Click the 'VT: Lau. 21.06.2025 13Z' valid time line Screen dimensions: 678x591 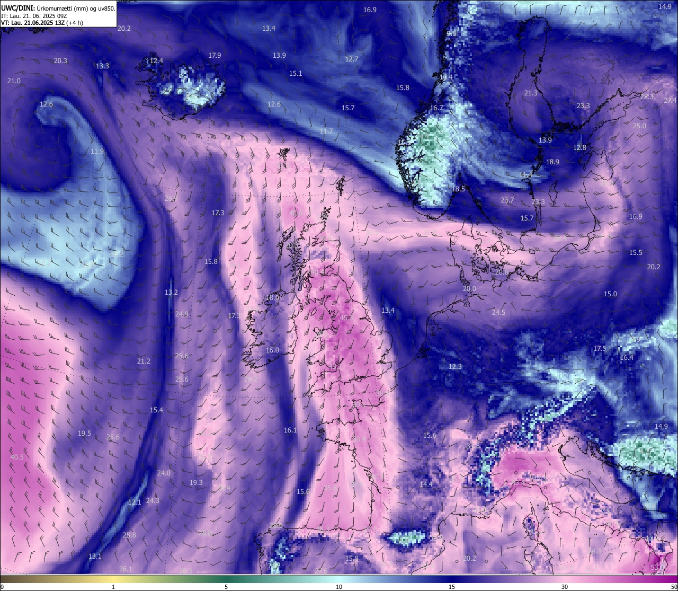pyautogui.click(x=33, y=23)
